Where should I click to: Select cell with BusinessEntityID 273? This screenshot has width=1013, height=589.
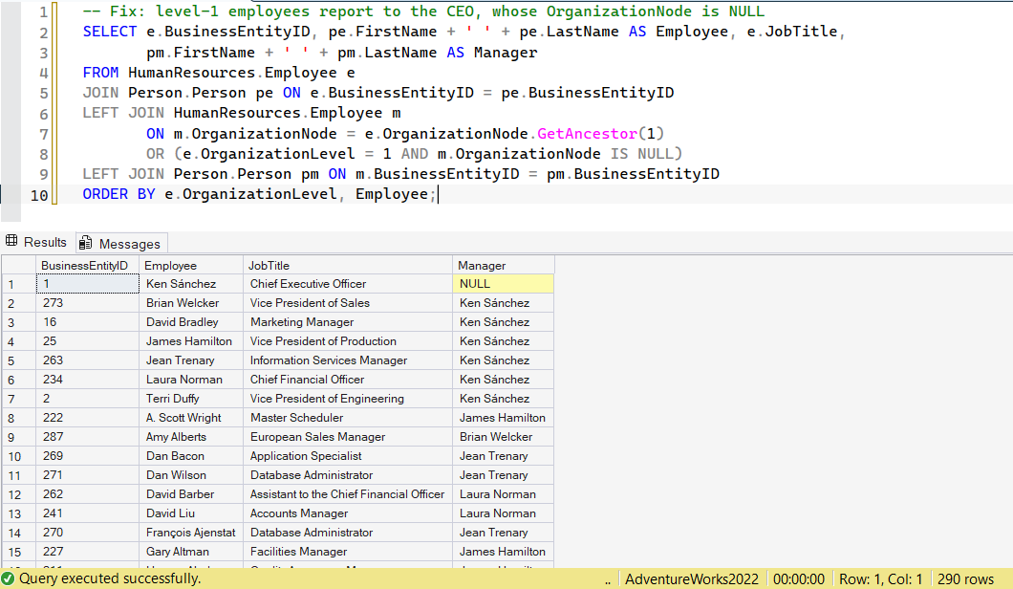click(87, 302)
